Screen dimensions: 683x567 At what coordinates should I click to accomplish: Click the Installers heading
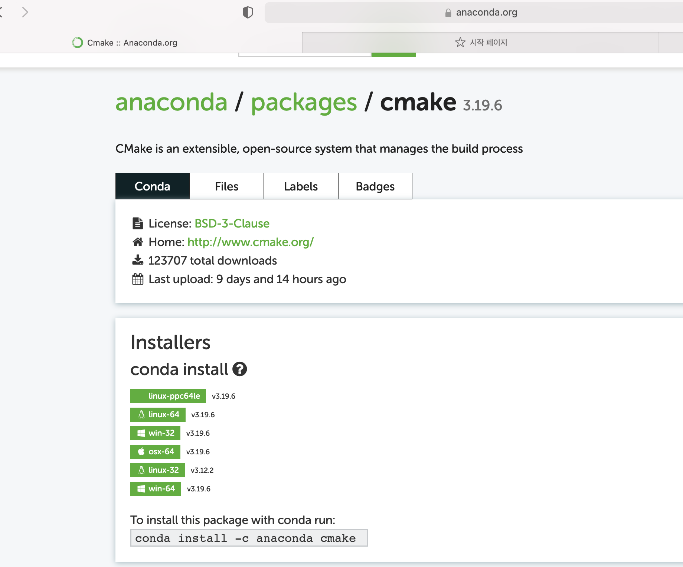tap(170, 342)
